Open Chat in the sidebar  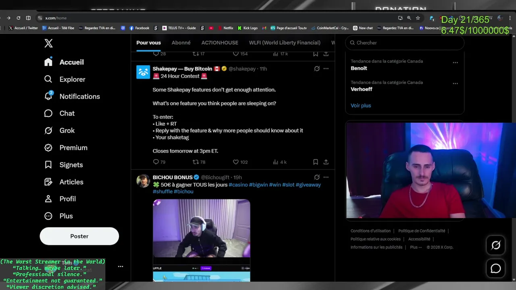60,113
